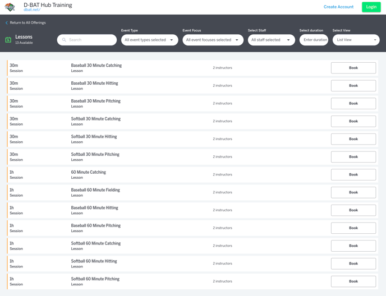Select the Softball 30 Minute Catching title
386x296 pixels.
pos(96,119)
